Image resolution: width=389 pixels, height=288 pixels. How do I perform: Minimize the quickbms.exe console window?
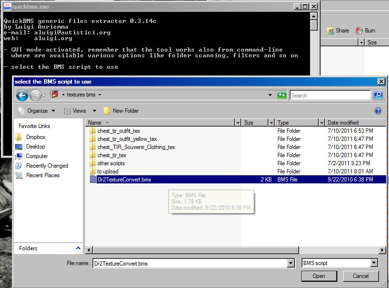point(298,7)
